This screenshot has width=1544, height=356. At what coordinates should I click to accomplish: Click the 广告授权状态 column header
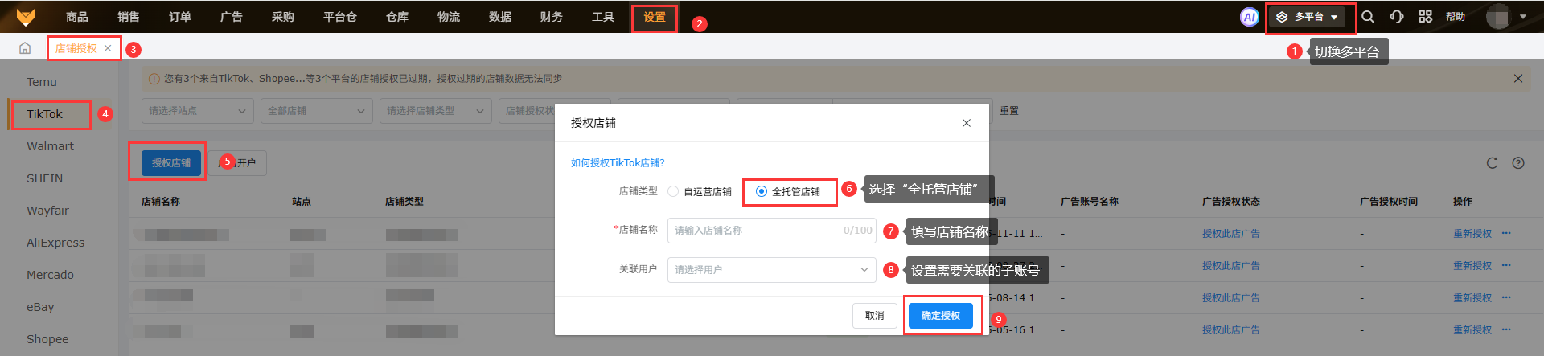click(1231, 202)
